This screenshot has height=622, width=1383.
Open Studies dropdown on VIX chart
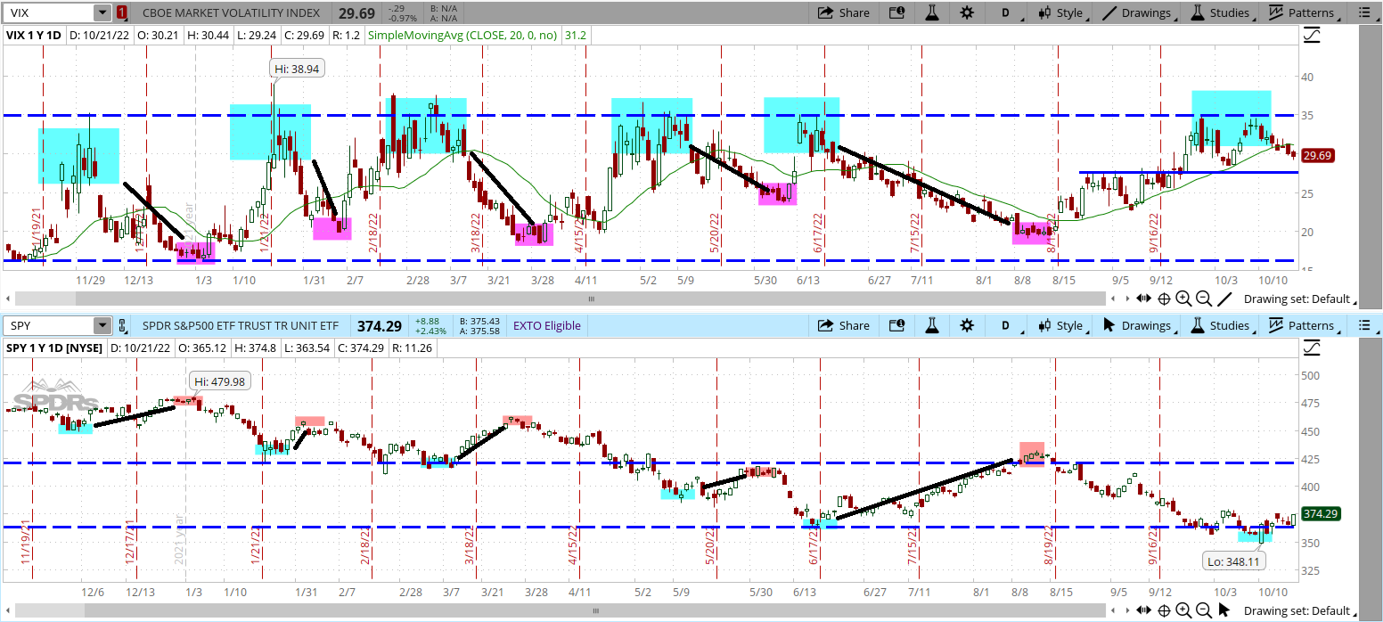point(1219,12)
